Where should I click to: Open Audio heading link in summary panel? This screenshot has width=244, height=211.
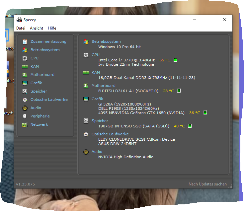[x=97, y=152]
